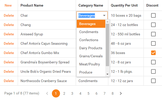Uncheck Discontinued for Chef Anton's Gumbo Mix

[x=153, y=53]
